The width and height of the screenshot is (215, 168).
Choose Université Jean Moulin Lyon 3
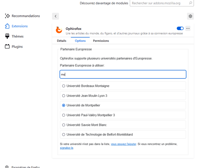point(123,96)
